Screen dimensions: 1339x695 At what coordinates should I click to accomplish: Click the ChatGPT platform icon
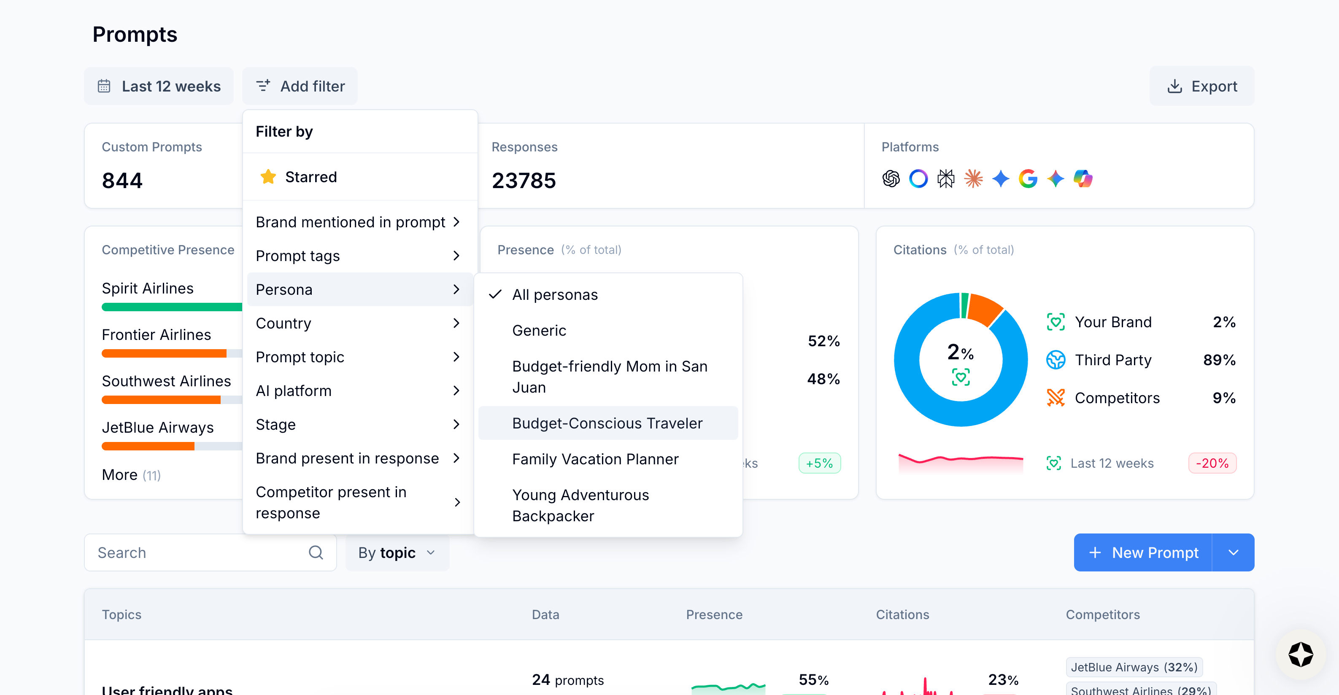pyautogui.click(x=891, y=179)
